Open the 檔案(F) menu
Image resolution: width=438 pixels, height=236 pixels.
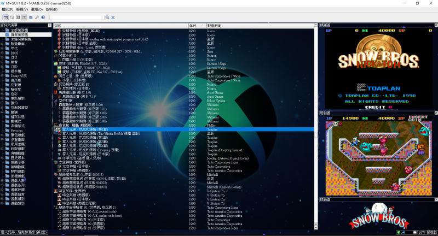tap(7, 9)
